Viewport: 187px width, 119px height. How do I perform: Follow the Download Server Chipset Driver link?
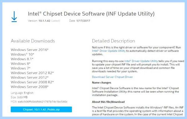click(112, 77)
